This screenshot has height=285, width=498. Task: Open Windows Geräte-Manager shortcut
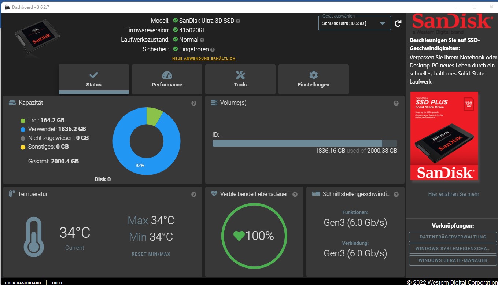453,260
